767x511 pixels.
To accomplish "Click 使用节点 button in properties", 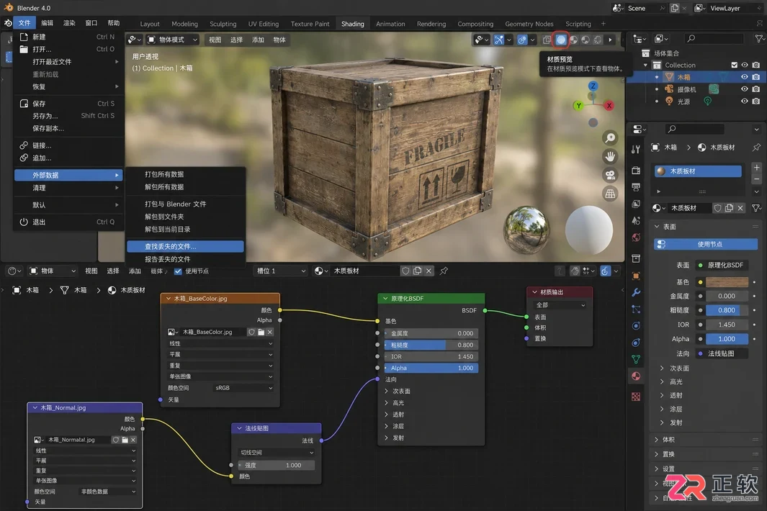I will click(706, 244).
